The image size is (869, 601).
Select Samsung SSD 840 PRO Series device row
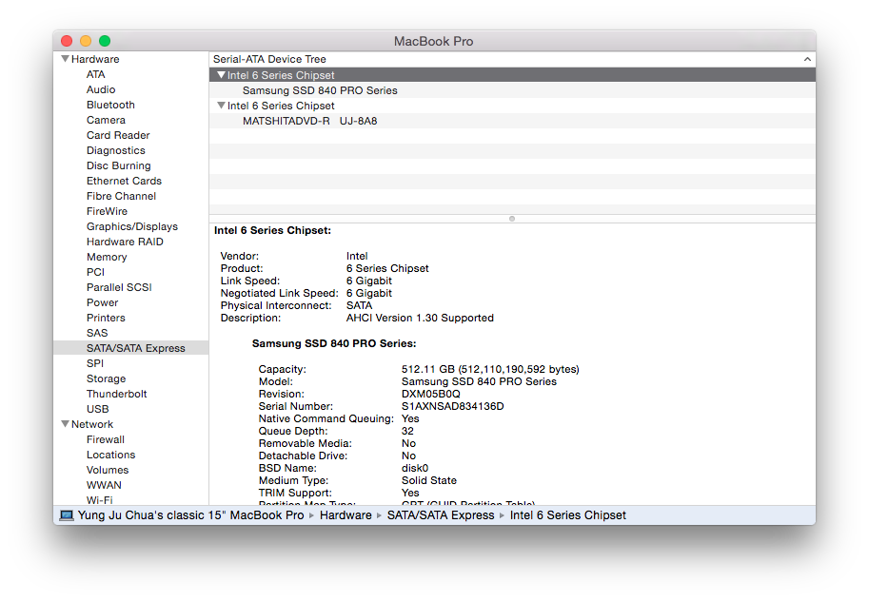tap(512, 90)
